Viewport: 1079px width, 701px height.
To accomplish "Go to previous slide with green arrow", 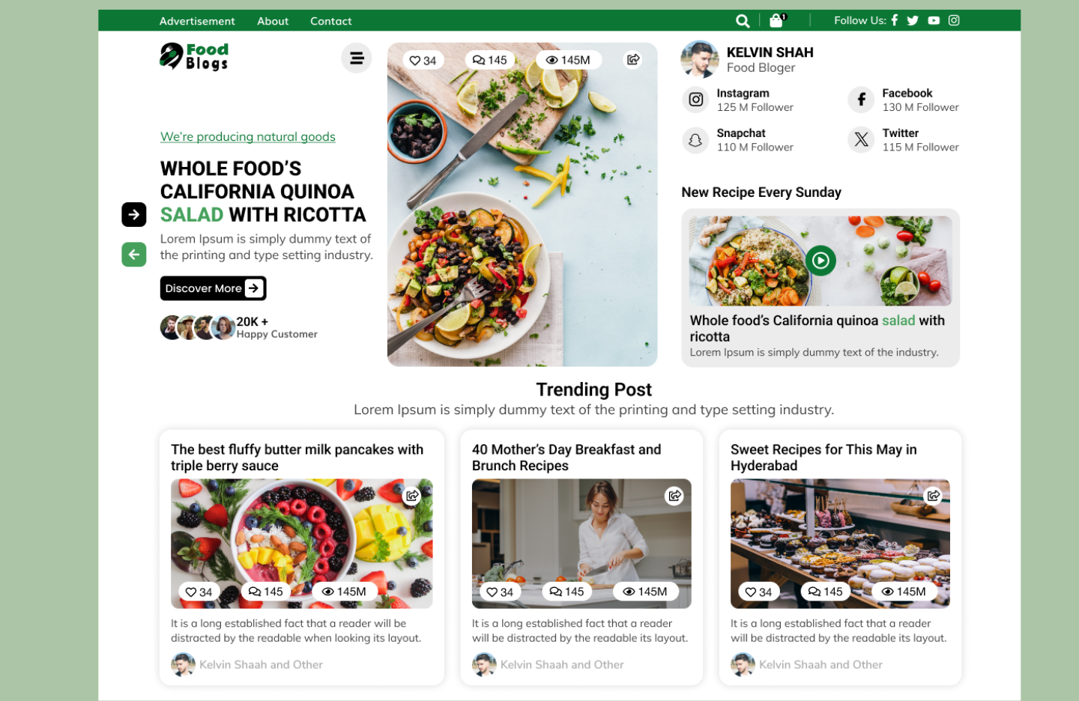I will point(134,255).
